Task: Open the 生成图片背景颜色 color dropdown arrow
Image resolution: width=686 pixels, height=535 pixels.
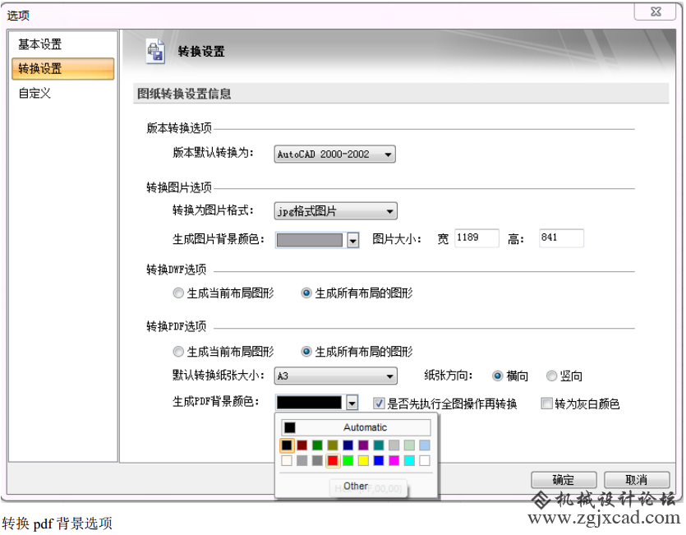Action: pyautogui.click(x=353, y=240)
